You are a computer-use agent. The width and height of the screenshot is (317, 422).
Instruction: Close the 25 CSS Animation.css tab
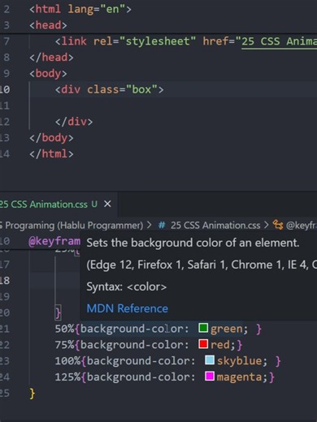107,204
